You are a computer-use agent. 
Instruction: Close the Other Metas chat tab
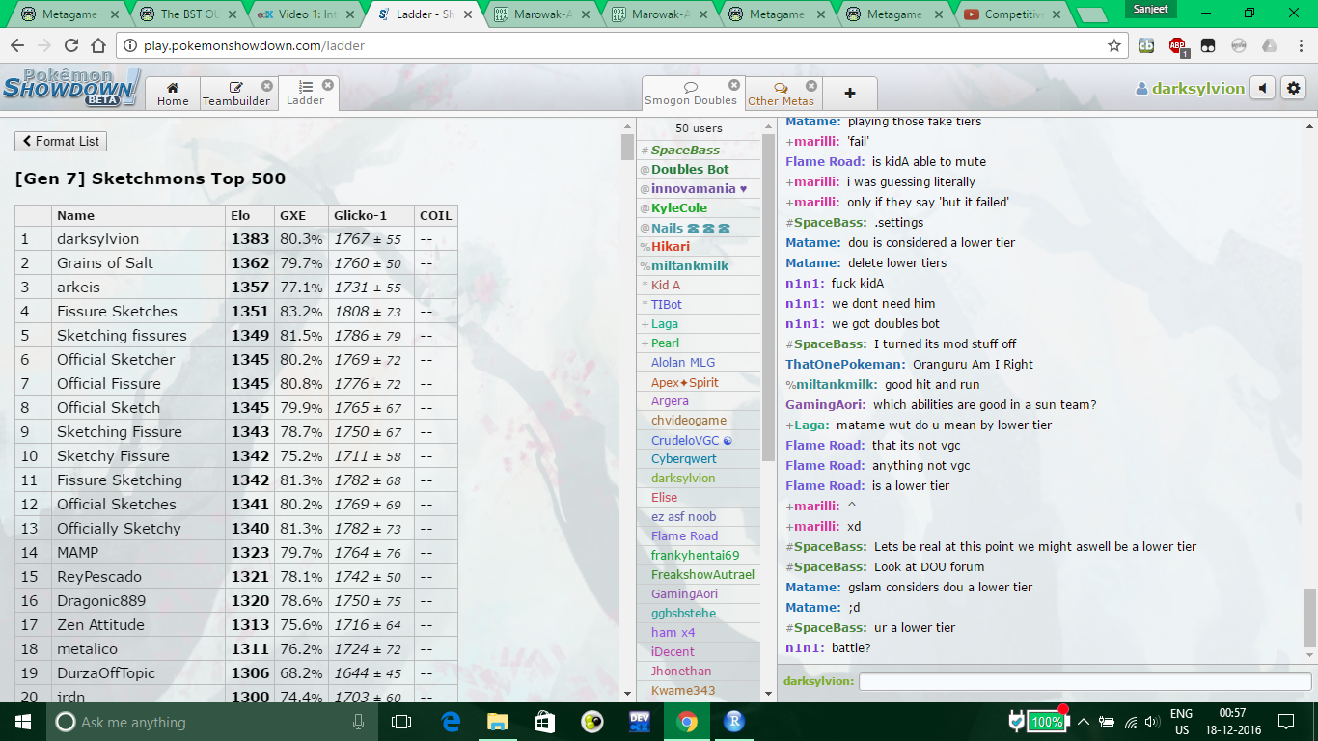click(811, 86)
